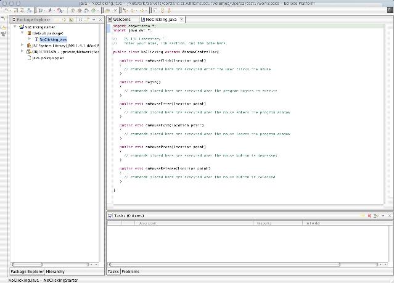
Task: Sort tasks by Resource column header
Action: click(x=264, y=223)
